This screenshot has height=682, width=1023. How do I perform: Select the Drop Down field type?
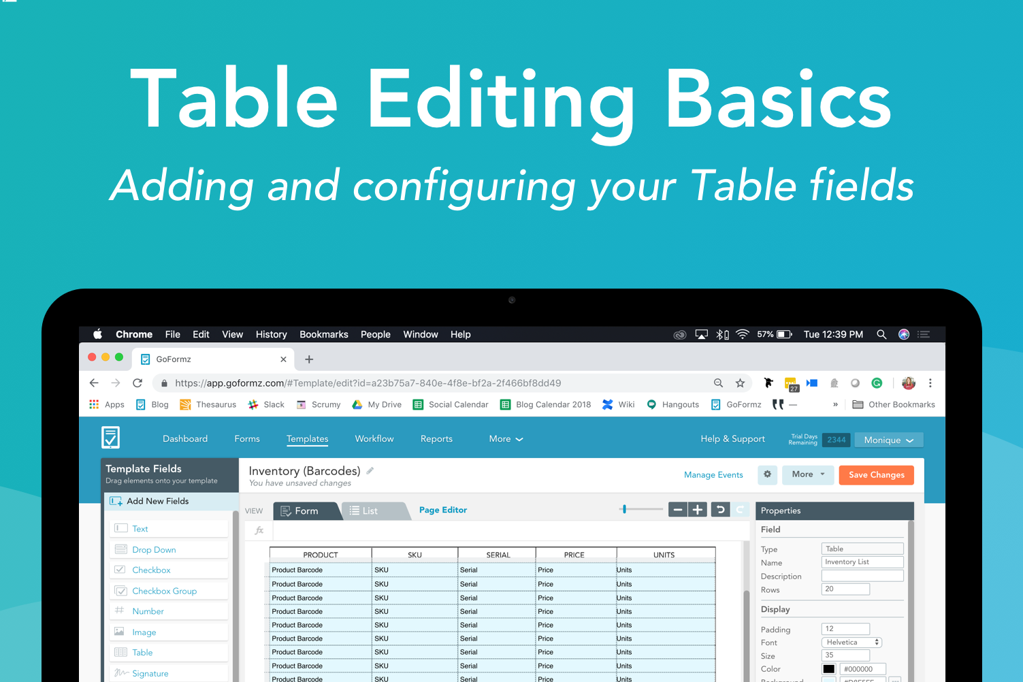[169, 550]
